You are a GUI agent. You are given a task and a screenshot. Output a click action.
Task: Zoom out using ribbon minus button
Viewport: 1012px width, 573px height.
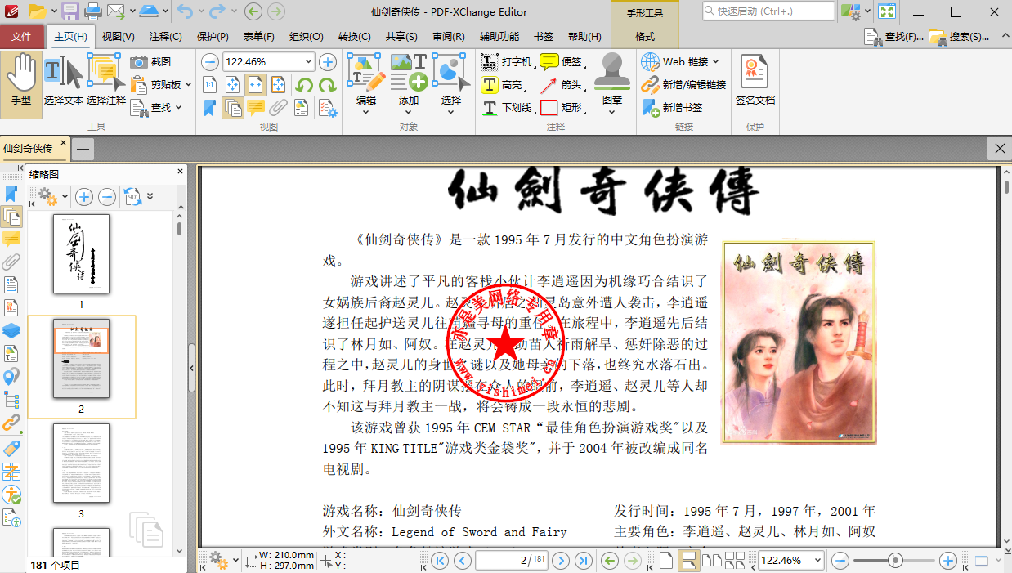click(x=210, y=62)
